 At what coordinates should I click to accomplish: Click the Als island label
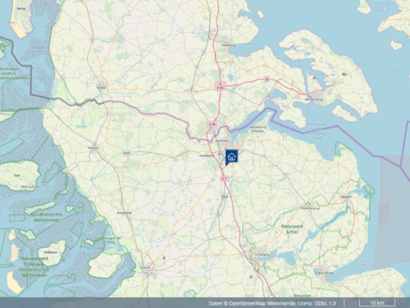click(x=344, y=74)
